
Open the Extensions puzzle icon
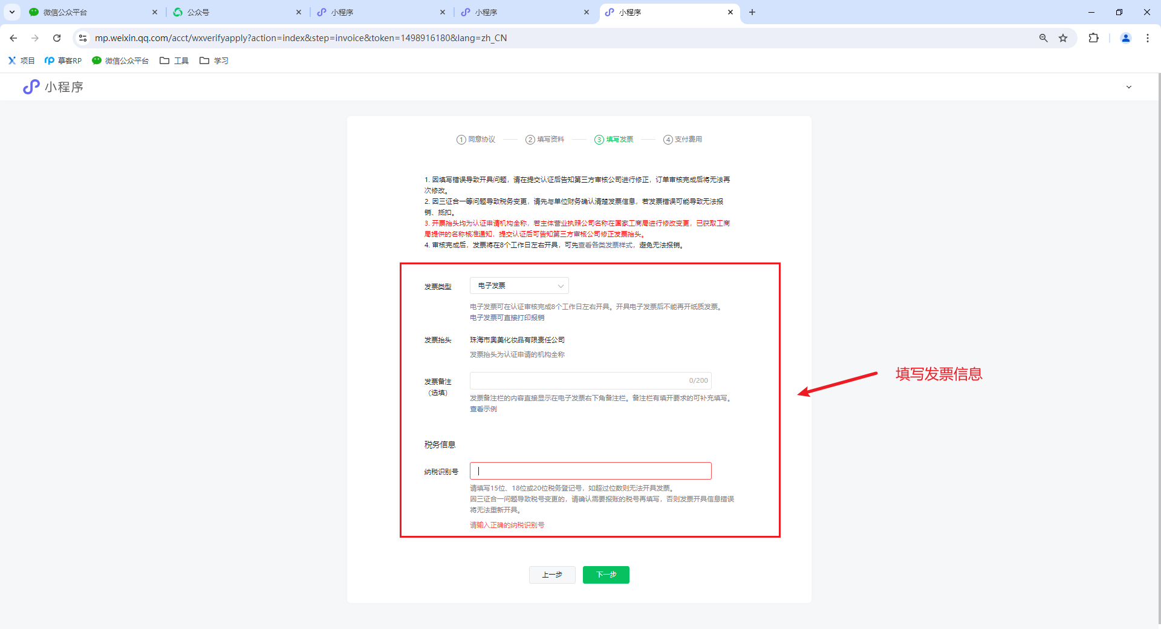point(1093,38)
